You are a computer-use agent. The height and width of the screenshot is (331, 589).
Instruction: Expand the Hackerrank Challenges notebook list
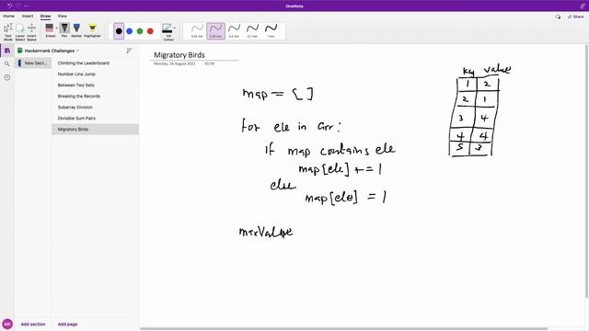point(49,51)
